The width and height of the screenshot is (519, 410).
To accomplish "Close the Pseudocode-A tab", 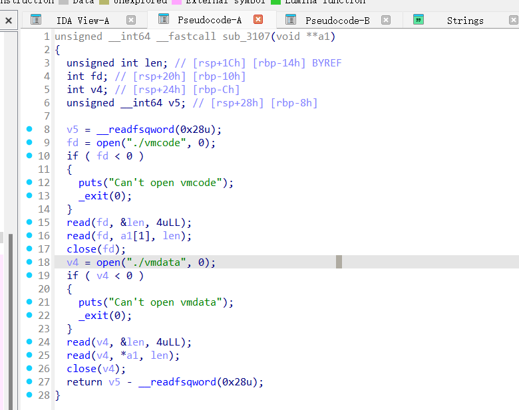I will coord(258,20).
